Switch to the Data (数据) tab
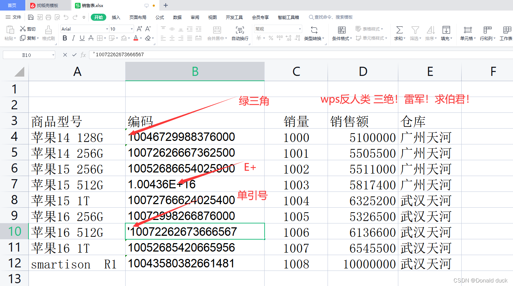This screenshot has height=286, width=513. tap(177, 17)
